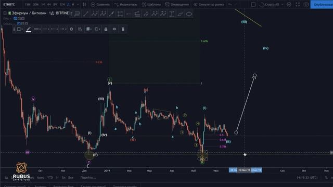Expand the timeframe list dropdown arrow
The height and width of the screenshot is (187, 333).
[x=78, y=5]
